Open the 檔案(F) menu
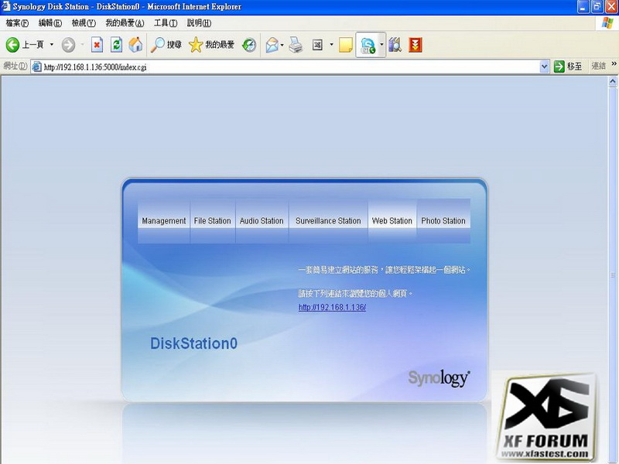 point(17,23)
